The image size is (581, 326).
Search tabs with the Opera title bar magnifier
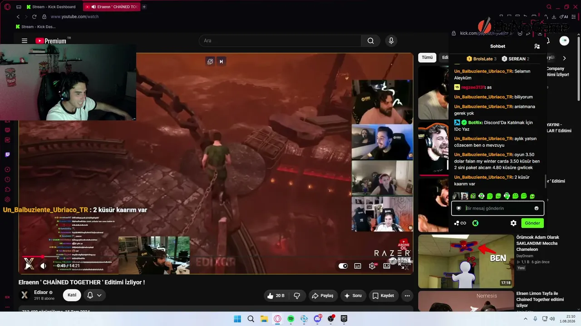click(x=549, y=7)
